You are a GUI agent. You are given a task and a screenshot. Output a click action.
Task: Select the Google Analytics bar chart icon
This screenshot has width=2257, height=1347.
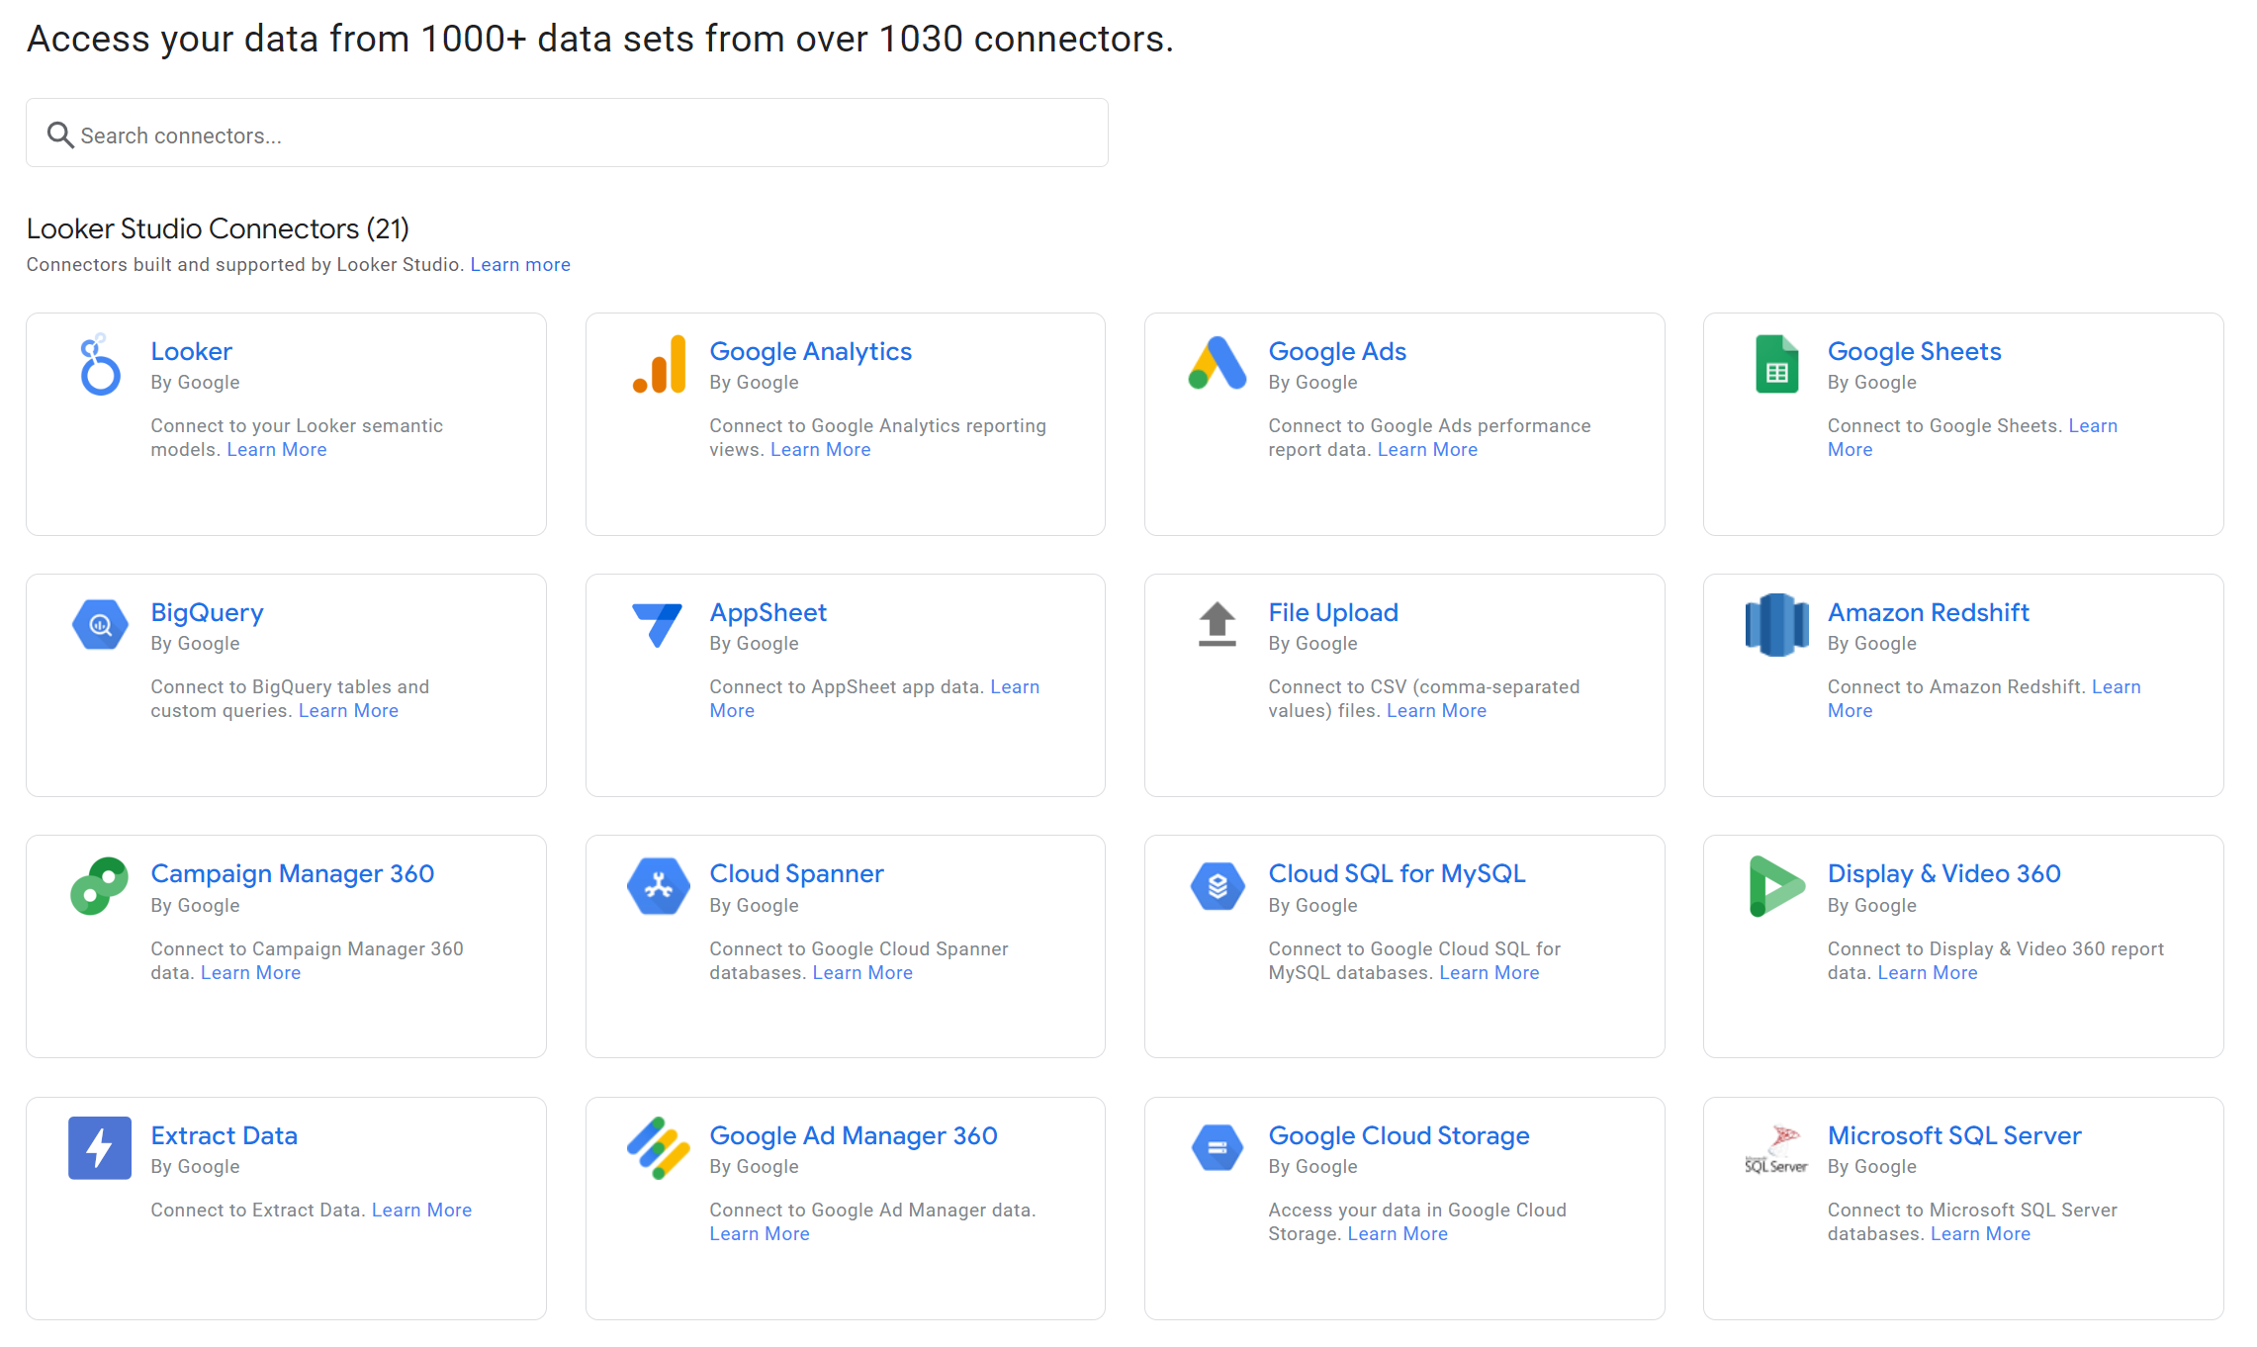point(659,365)
